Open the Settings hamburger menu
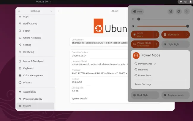 [x=51, y=11]
